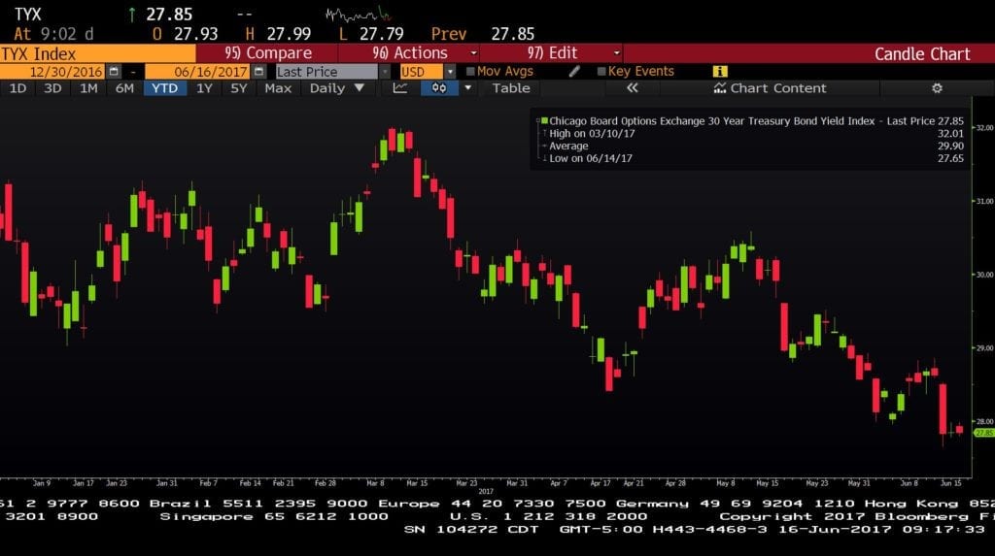The width and height of the screenshot is (995, 556).
Task: Open 97) Edit menu
Action: click(x=552, y=53)
